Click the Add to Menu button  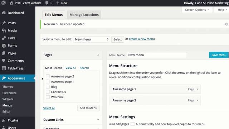[88, 108]
